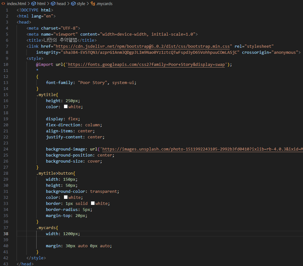Select the .mycards breadcrumb segment
The height and width of the screenshot is (266, 303).
click(104, 4)
